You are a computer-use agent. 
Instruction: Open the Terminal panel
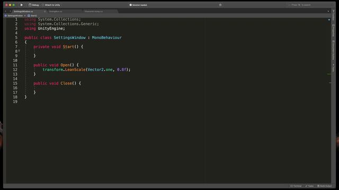coord(296,186)
